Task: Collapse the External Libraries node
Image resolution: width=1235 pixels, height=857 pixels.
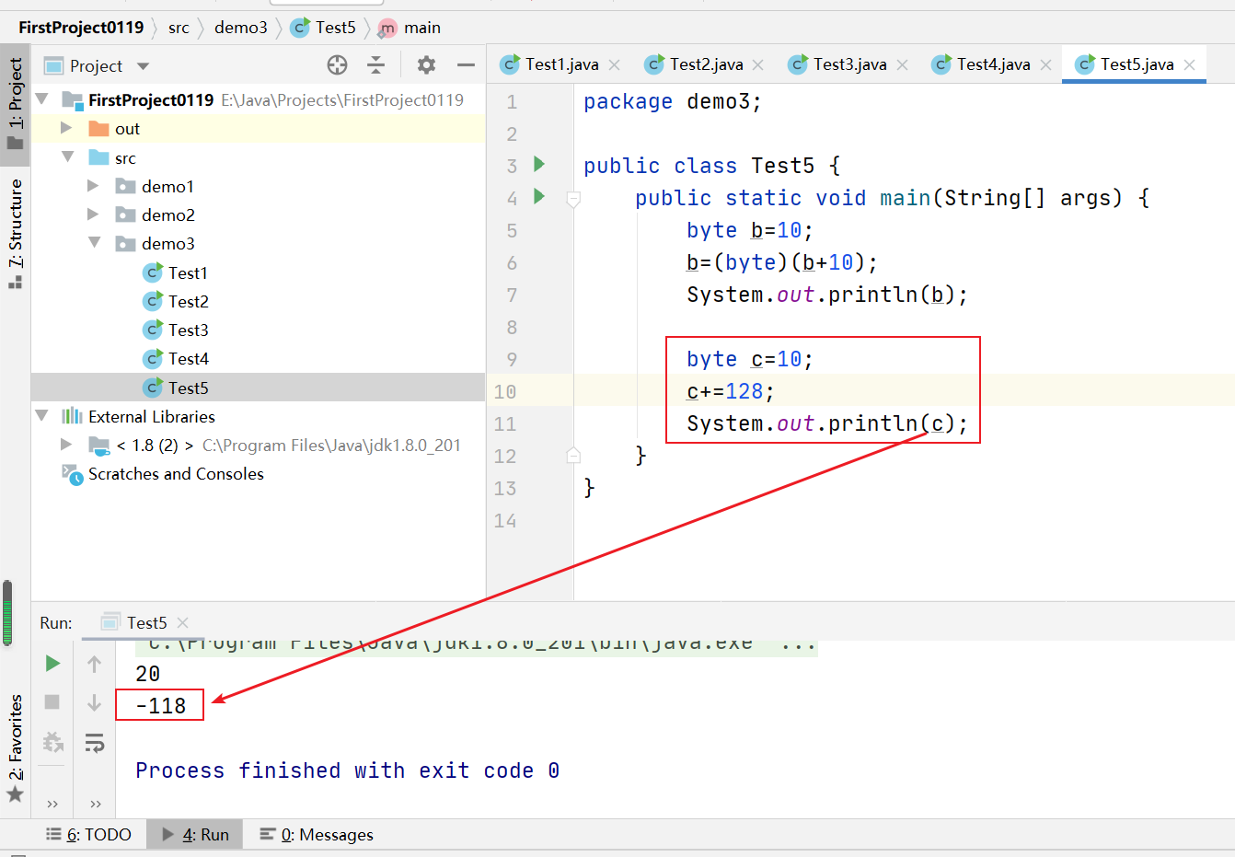Action: pyautogui.click(x=41, y=416)
